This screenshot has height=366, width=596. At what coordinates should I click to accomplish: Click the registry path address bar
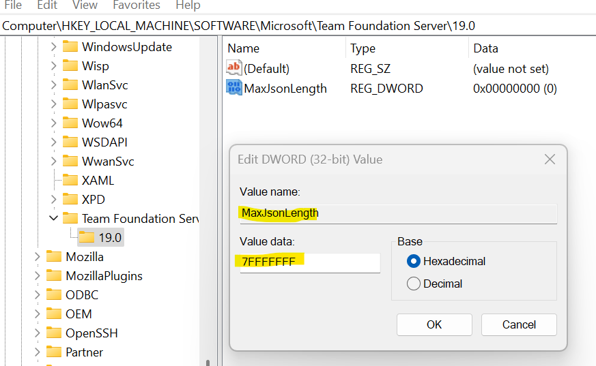(x=298, y=26)
